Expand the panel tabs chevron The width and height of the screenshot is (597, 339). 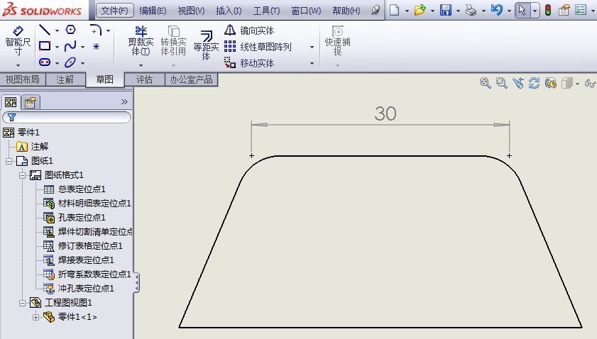[x=124, y=101]
